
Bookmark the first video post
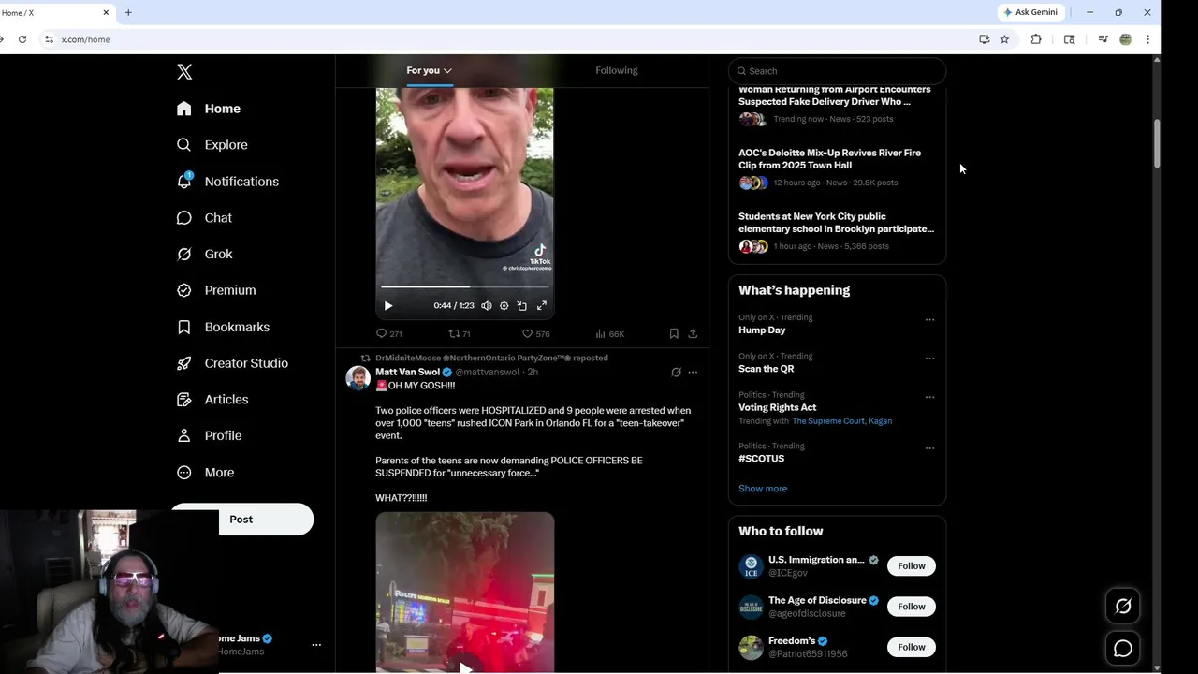click(674, 333)
